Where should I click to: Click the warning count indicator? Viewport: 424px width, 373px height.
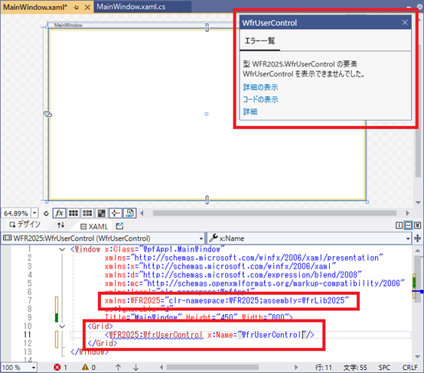(89, 368)
